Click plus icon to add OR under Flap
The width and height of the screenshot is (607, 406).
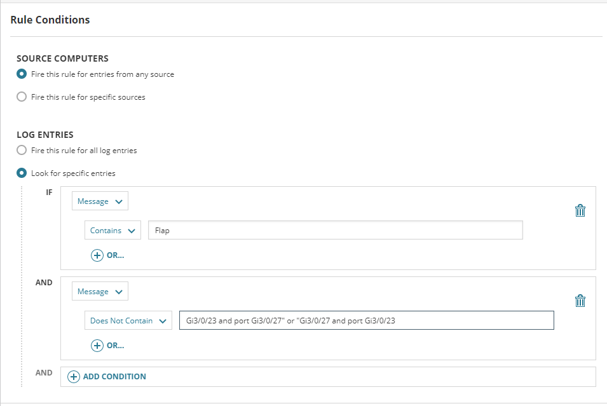coord(97,255)
